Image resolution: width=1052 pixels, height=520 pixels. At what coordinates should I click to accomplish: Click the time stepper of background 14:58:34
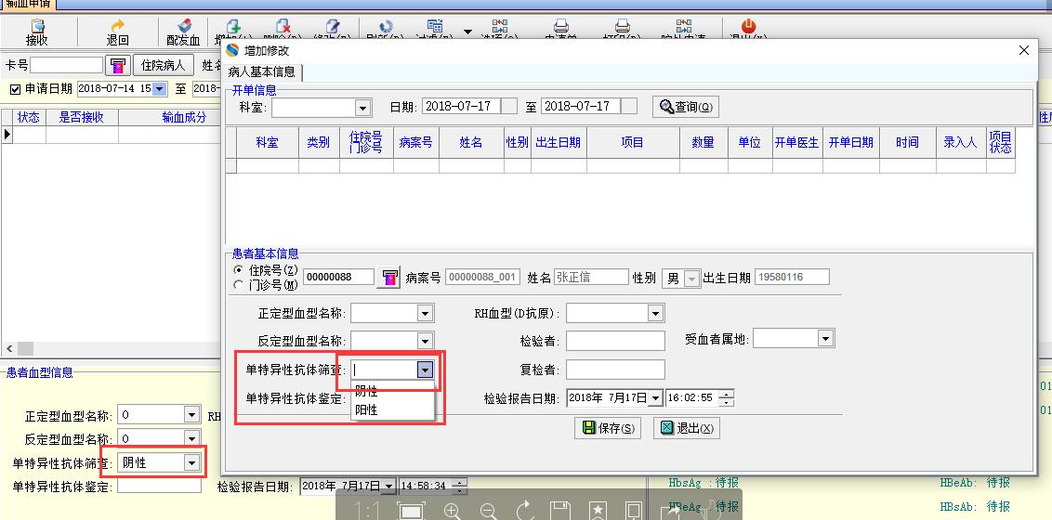coord(460,486)
